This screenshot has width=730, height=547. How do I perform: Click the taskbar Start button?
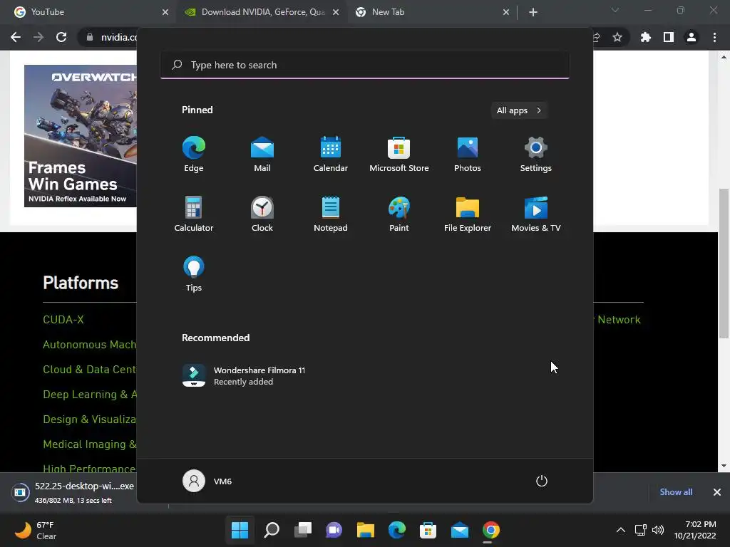pyautogui.click(x=240, y=530)
